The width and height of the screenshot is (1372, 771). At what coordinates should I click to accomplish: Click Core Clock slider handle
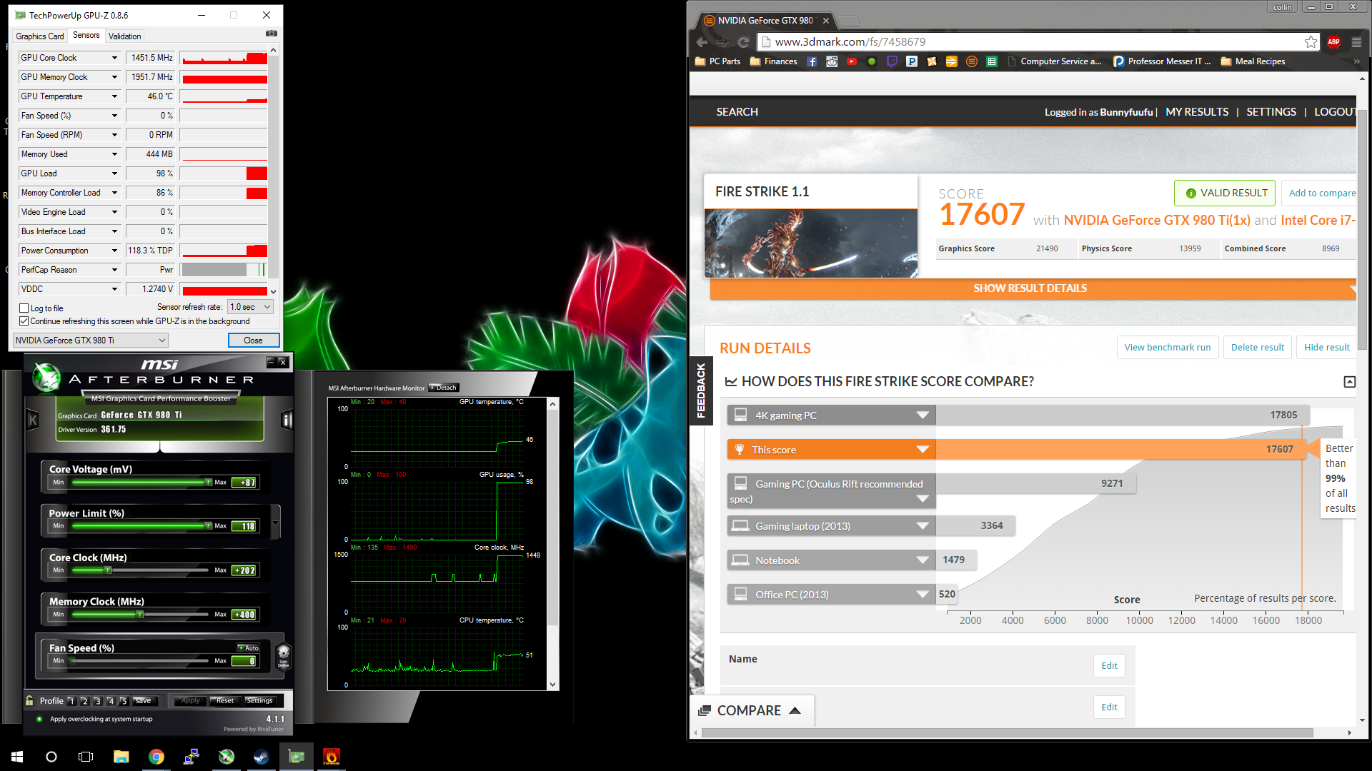point(108,570)
